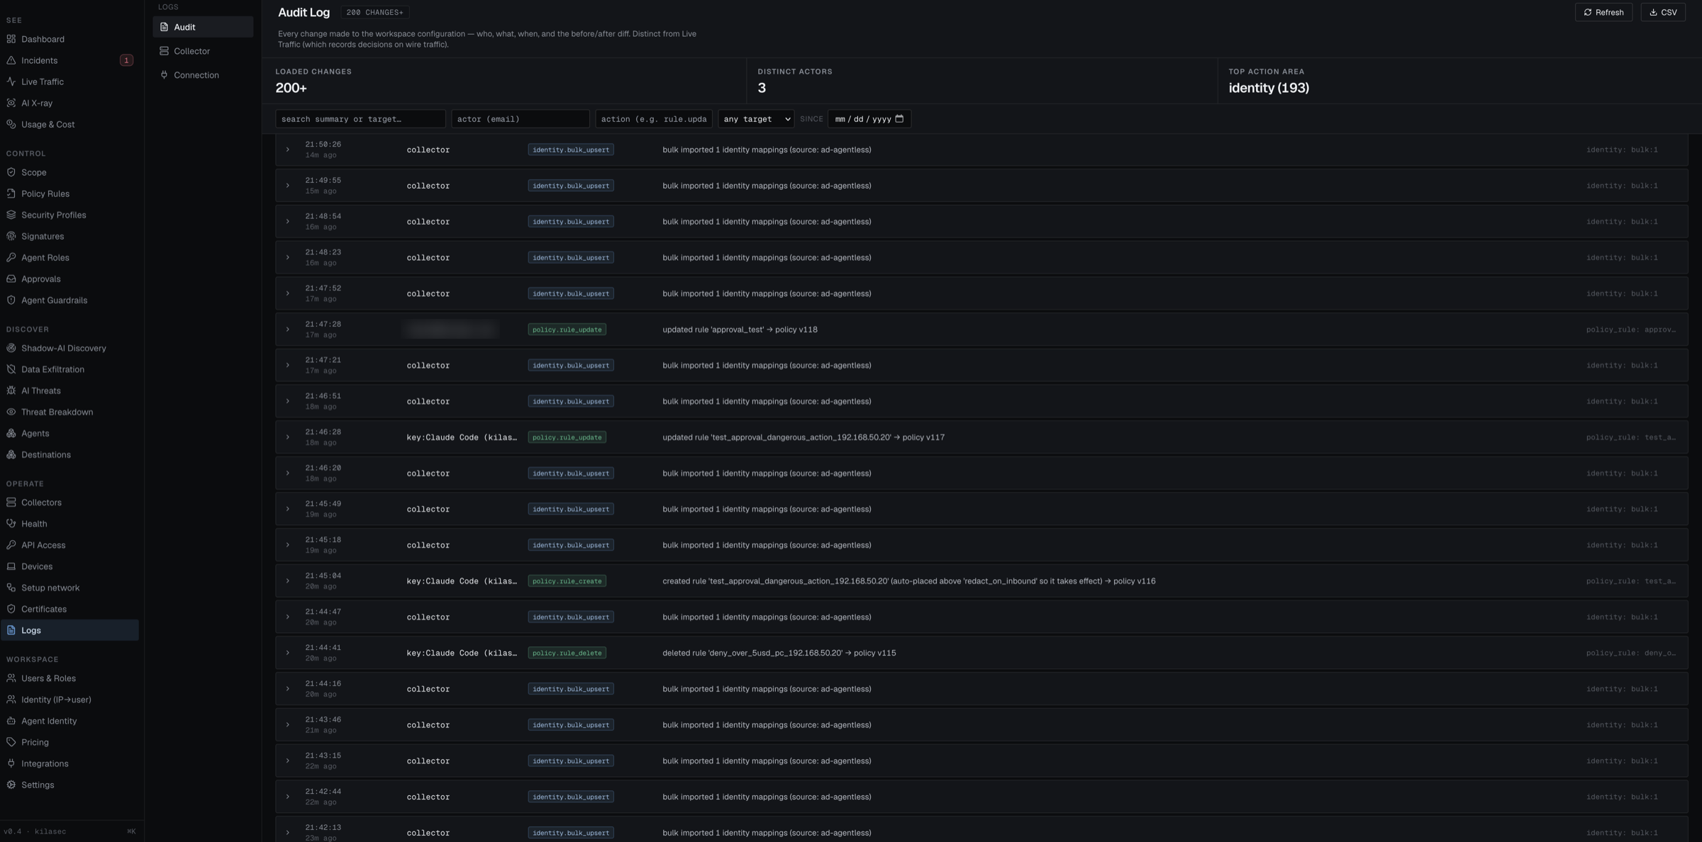Open the Data Exfiltration page
The width and height of the screenshot is (1702, 842).
[x=69, y=369]
